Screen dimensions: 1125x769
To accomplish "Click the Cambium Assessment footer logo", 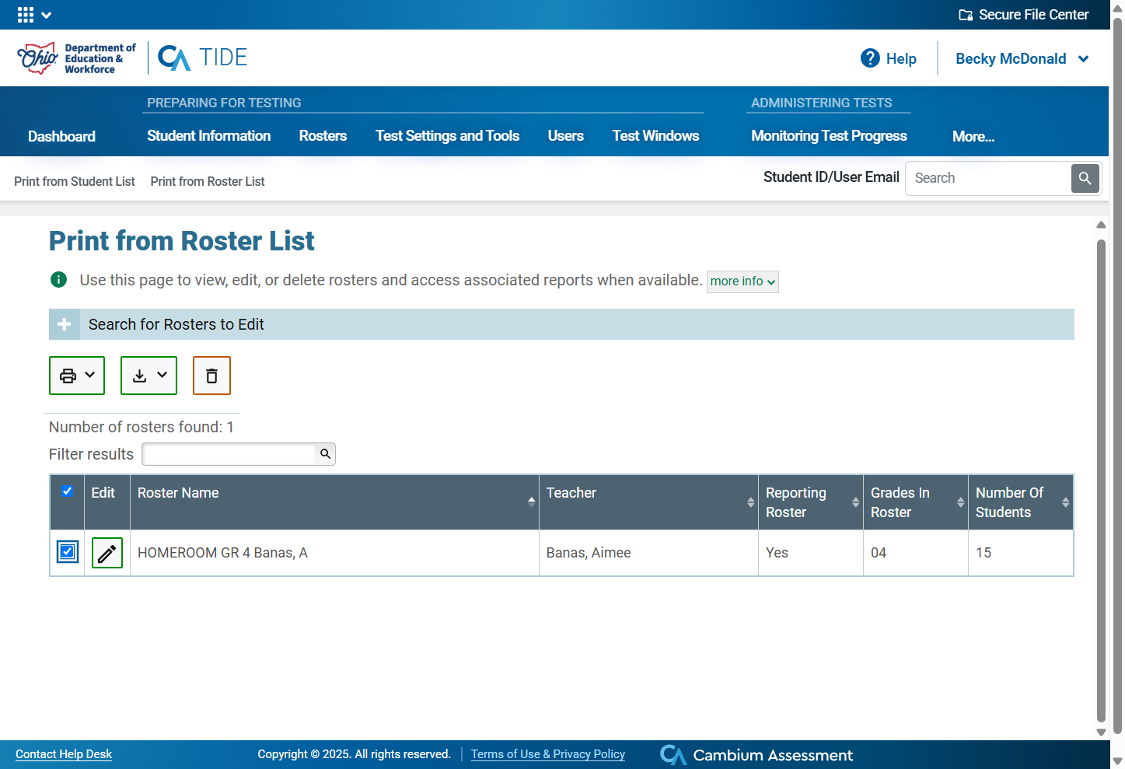I will [x=756, y=755].
